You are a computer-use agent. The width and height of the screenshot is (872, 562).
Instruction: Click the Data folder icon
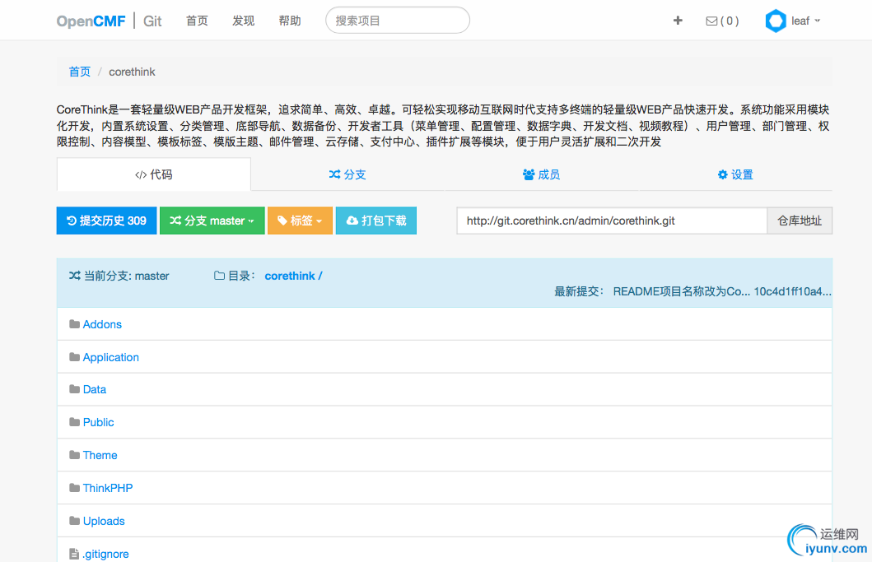tap(75, 389)
